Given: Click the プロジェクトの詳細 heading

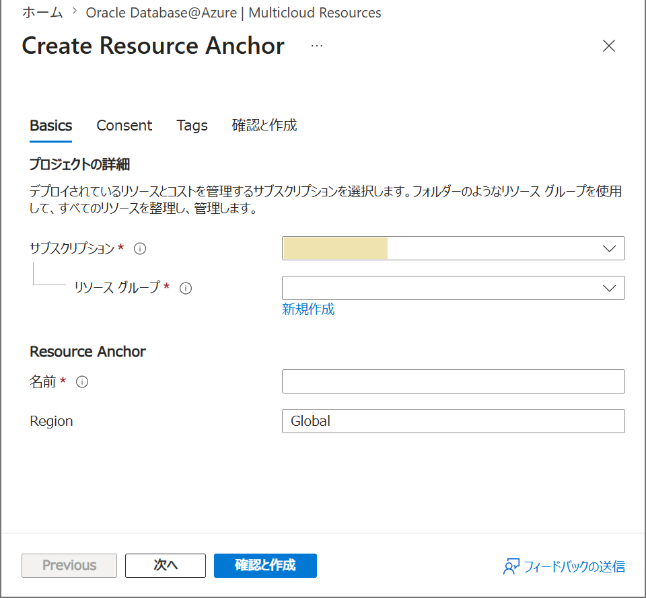Looking at the screenshot, I should pos(79,164).
